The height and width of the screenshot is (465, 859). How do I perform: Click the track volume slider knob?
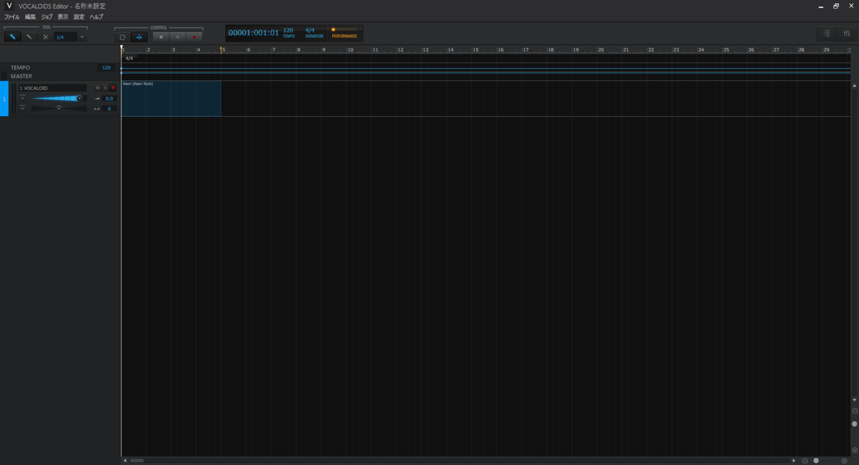pyautogui.click(x=79, y=98)
